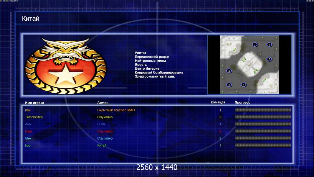Click the Центр Интернет entry
Screen dimensions: 314x177
148,68
